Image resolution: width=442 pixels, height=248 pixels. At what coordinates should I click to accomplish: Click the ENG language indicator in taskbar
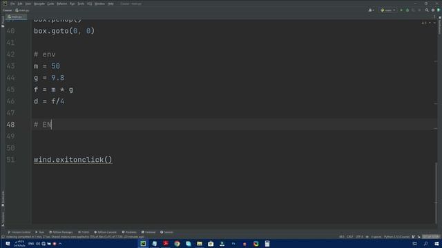tap(31, 243)
